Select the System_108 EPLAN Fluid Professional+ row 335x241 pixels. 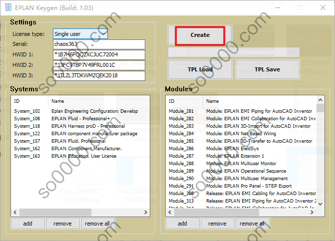point(80,119)
